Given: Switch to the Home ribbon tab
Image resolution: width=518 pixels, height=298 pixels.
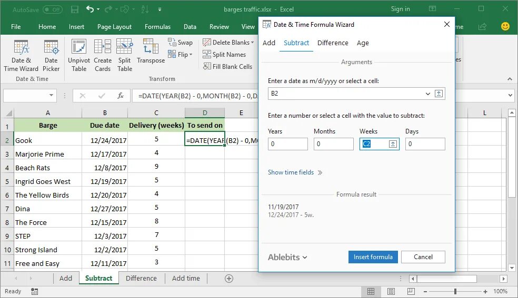Looking at the screenshot, I should tap(47, 27).
